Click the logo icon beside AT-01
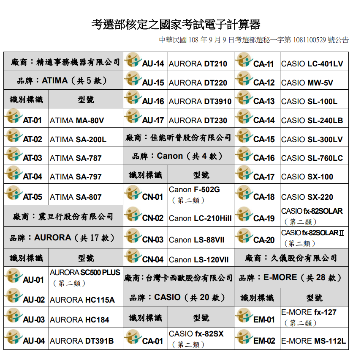Image resolution: width=353 pixels, height=350 pixels. (x=14, y=116)
